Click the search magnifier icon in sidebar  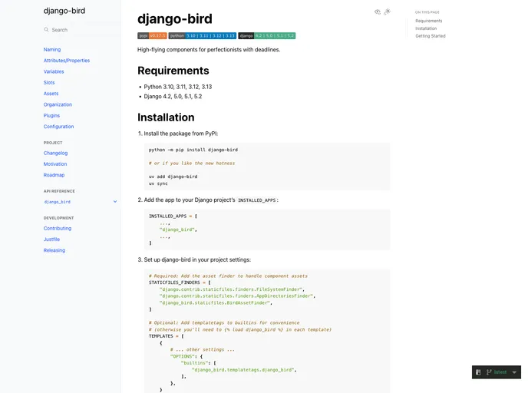(46, 30)
